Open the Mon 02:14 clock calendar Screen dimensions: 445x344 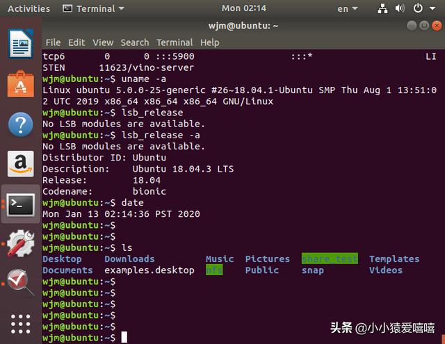[244, 8]
